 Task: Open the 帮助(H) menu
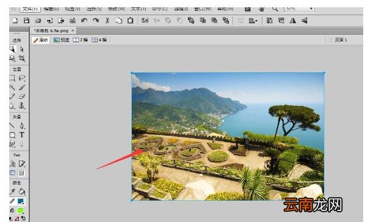225,9
